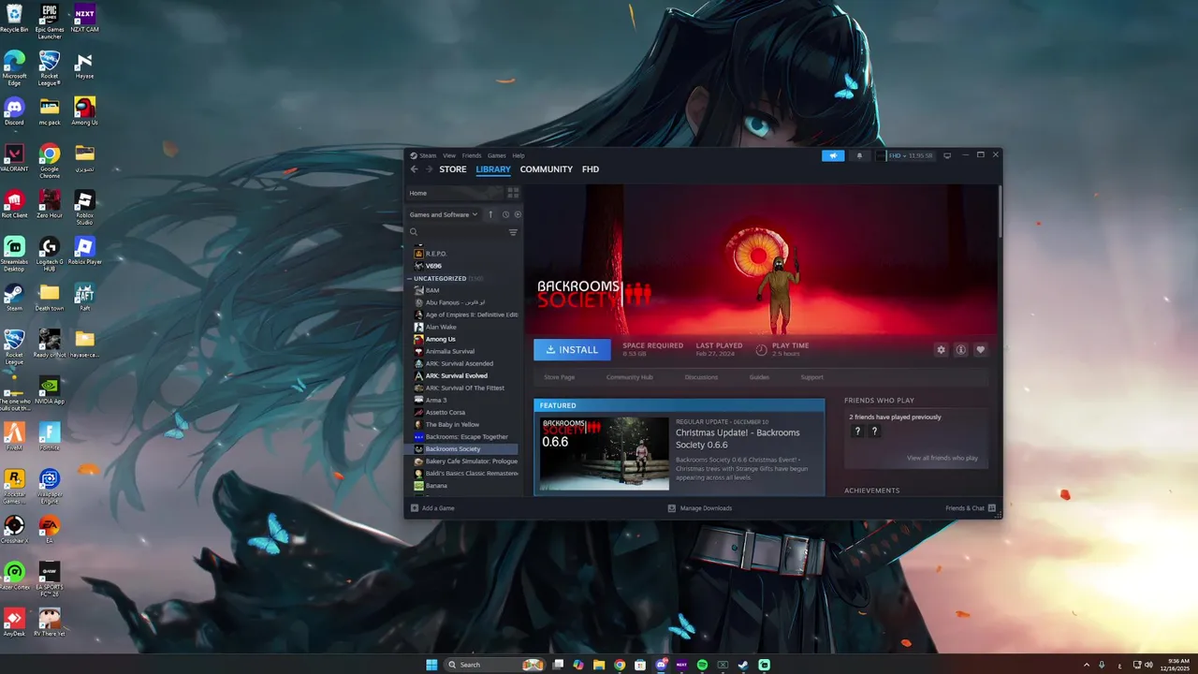Screen dimensions: 1198x674
Task: Collapse the Uncategorized section
Action: pos(409,278)
